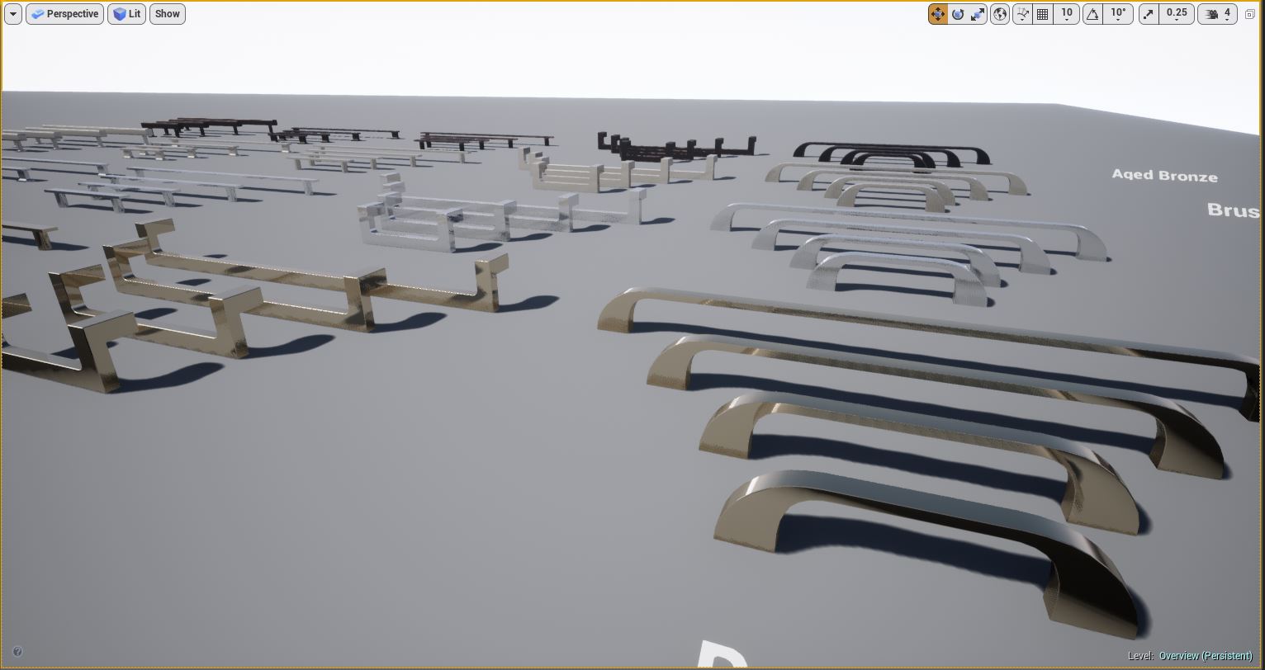Click the Overview (Persistent) level link

coord(1205,656)
